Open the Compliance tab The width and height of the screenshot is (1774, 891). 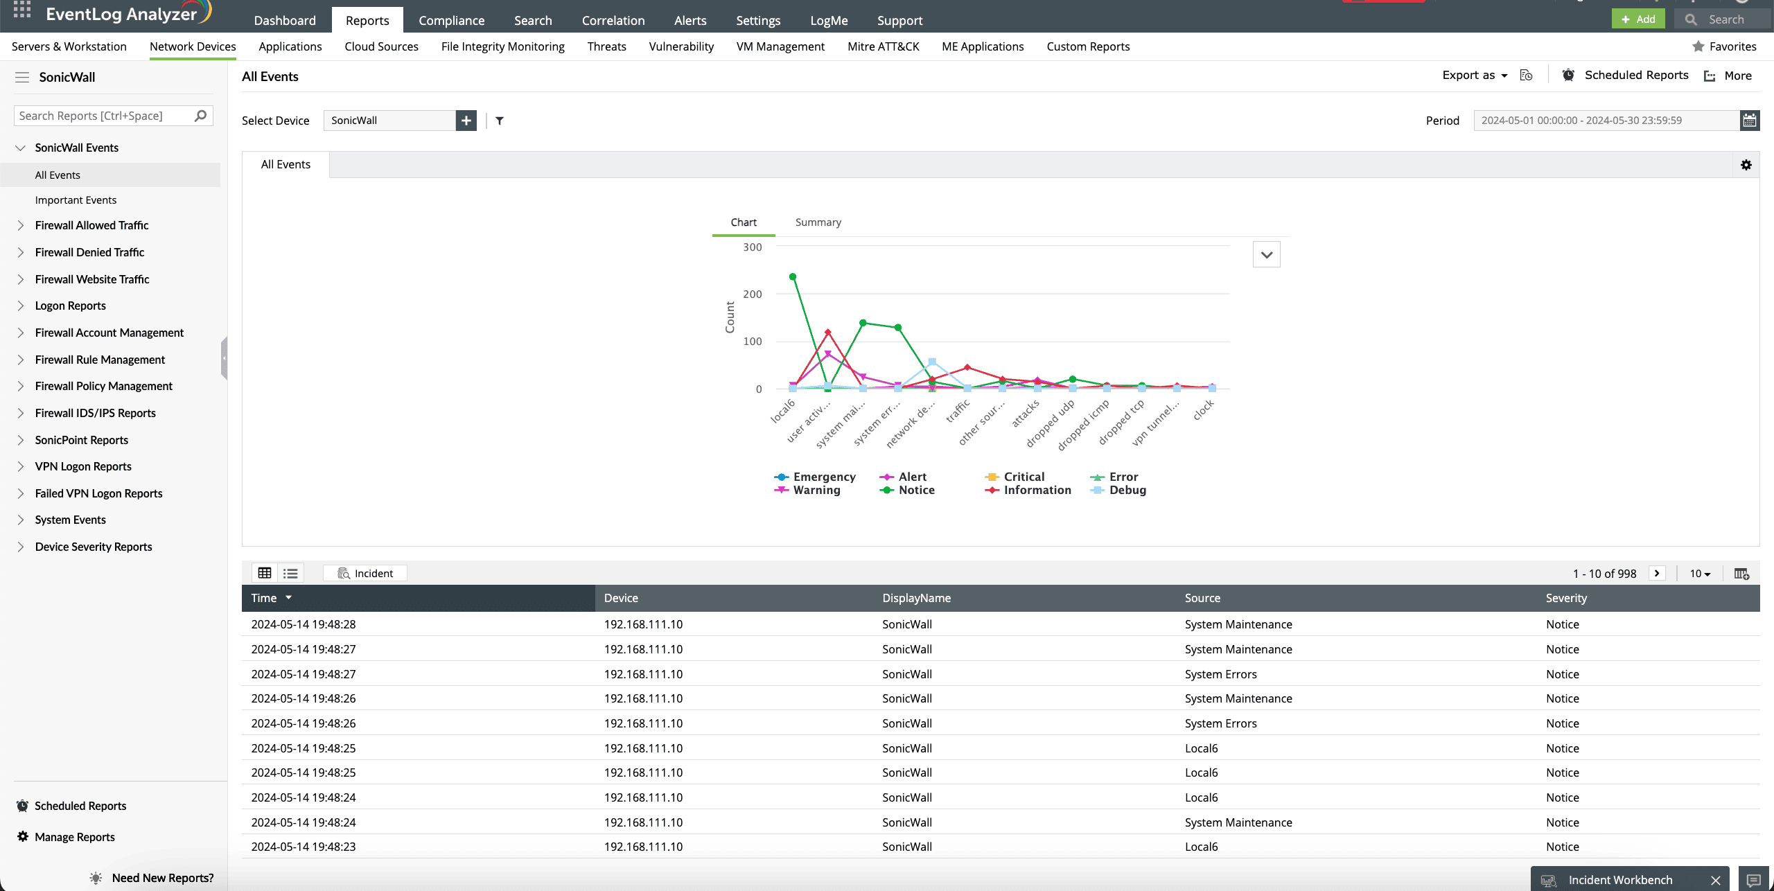pos(452,20)
